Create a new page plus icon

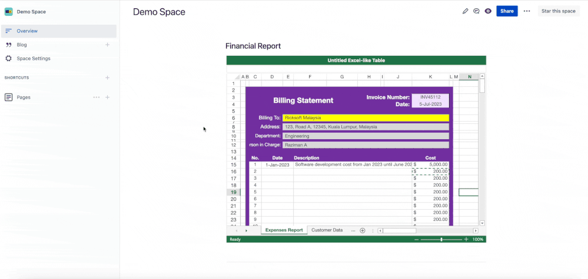(x=107, y=98)
